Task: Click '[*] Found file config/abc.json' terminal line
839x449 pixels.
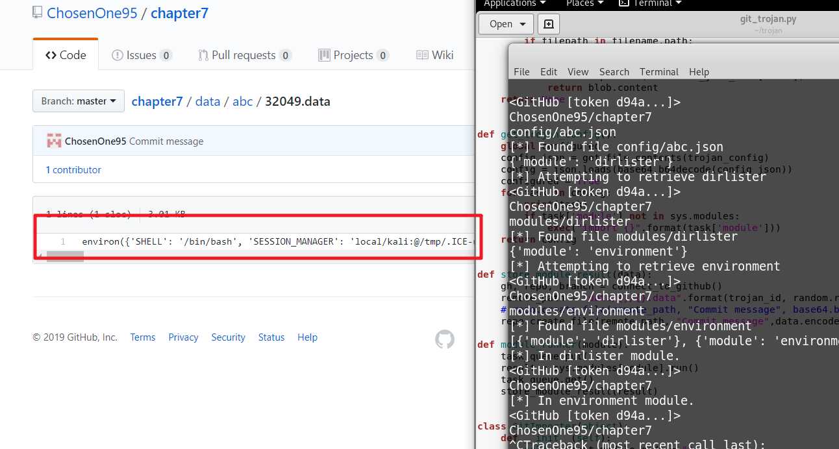Action: (x=616, y=147)
